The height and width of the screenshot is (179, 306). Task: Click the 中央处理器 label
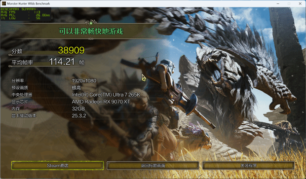[22, 95]
